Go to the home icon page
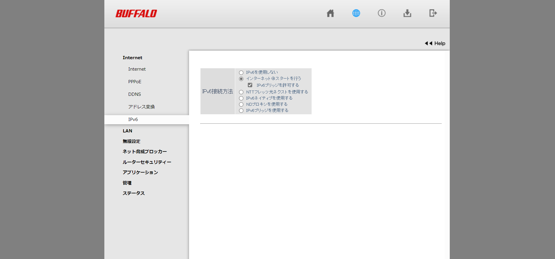555x259 pixels. (x=330, y=13)
